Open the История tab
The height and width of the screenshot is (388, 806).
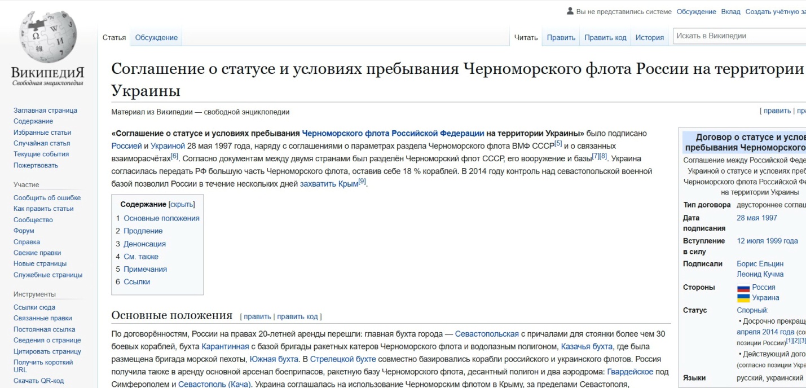point(650,38)
